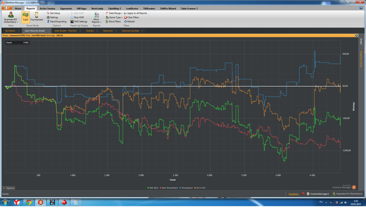Open the TiltBreaker ribbon tab

[149, 8]
